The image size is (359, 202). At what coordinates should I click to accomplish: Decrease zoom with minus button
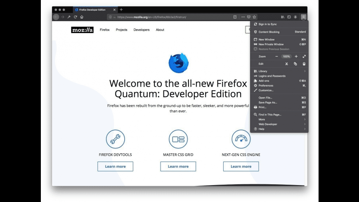[276, 56]
